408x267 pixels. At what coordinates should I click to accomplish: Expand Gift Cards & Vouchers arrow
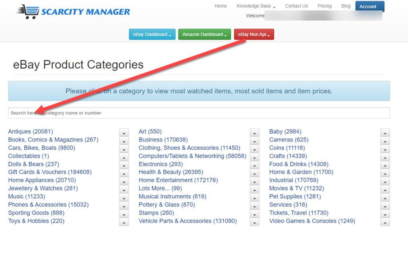124,174
